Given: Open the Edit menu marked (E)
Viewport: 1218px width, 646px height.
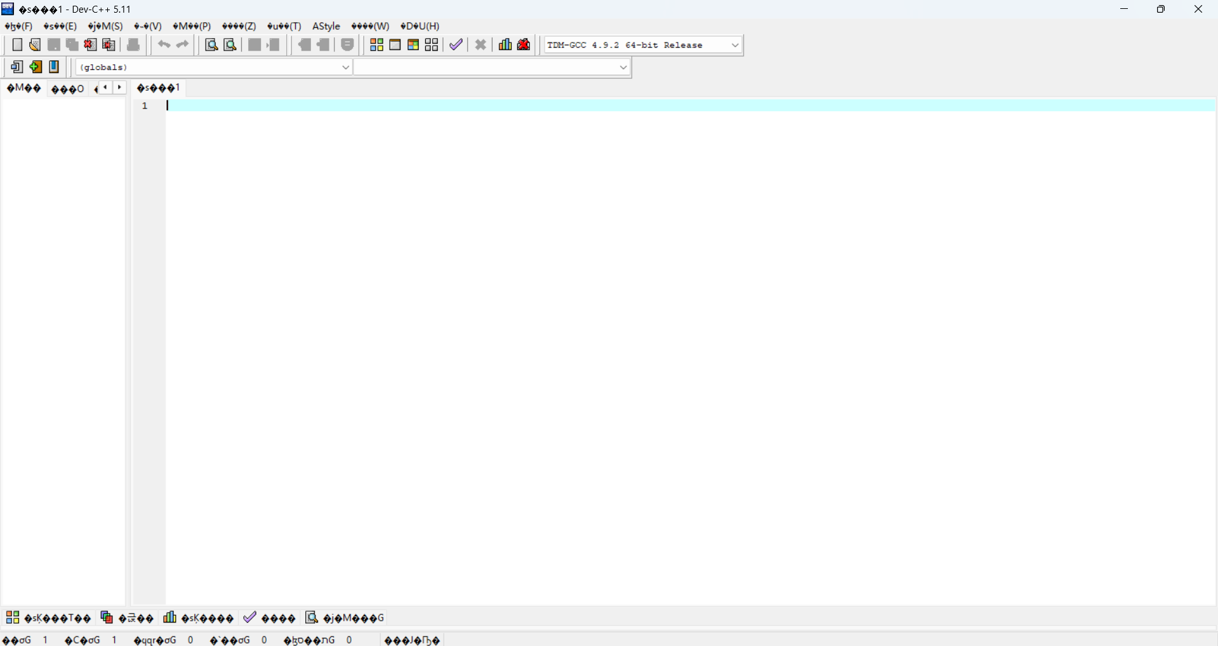Looking at the screenshot, I should tap(60, 26).
